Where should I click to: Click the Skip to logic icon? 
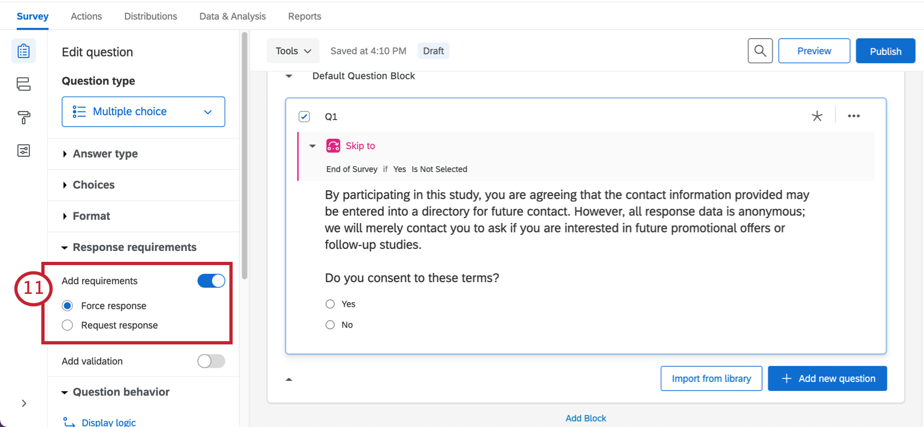pyautogui.click(x=333, y=146)
